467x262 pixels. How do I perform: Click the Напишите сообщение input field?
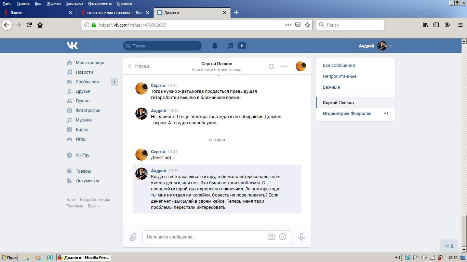tap(205, 237)
